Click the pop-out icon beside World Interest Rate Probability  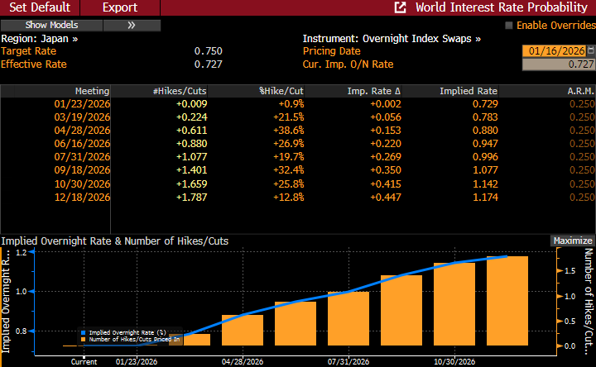pos(401,7)
